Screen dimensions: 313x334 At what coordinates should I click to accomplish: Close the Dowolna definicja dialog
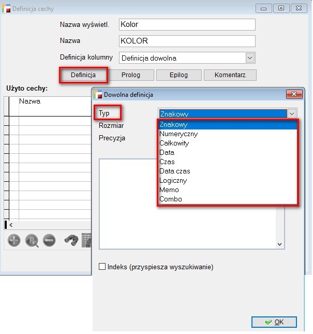pos(294,94)
